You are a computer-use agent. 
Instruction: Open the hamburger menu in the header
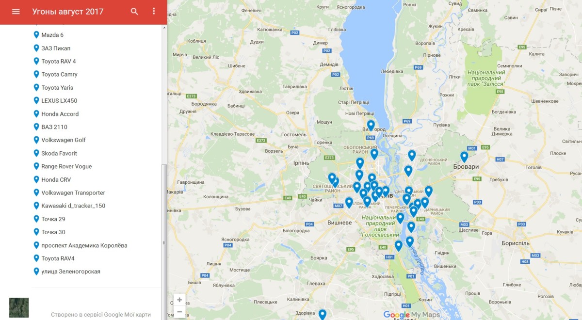point(16,12)
